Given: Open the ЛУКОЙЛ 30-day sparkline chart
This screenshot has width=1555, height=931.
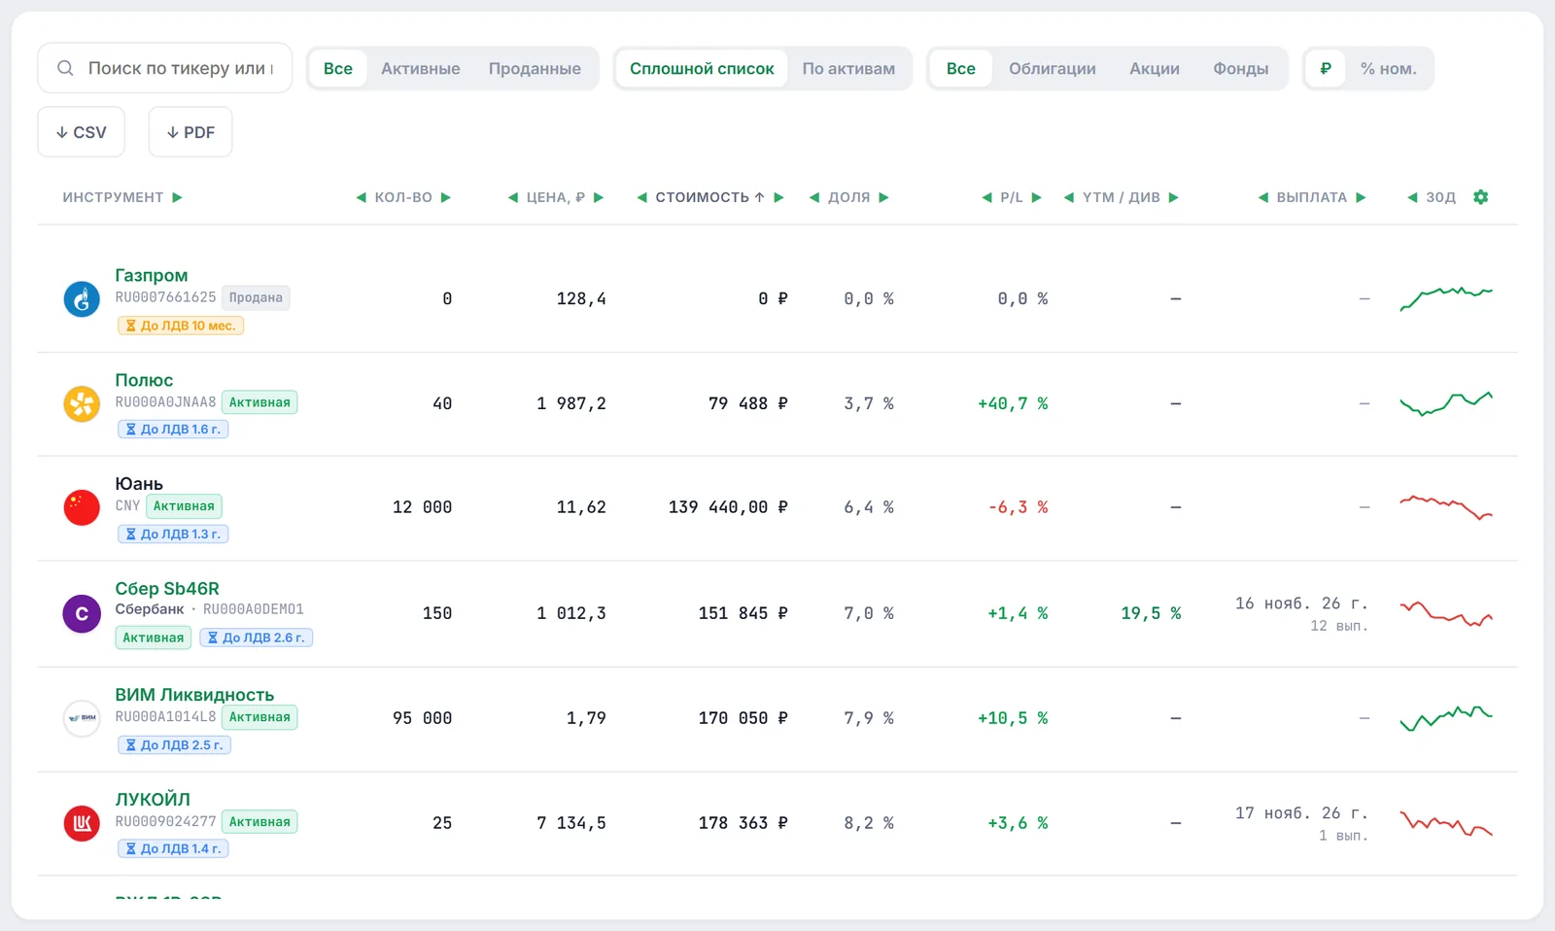Looking at the screenshot, I should pos(1446,823).
